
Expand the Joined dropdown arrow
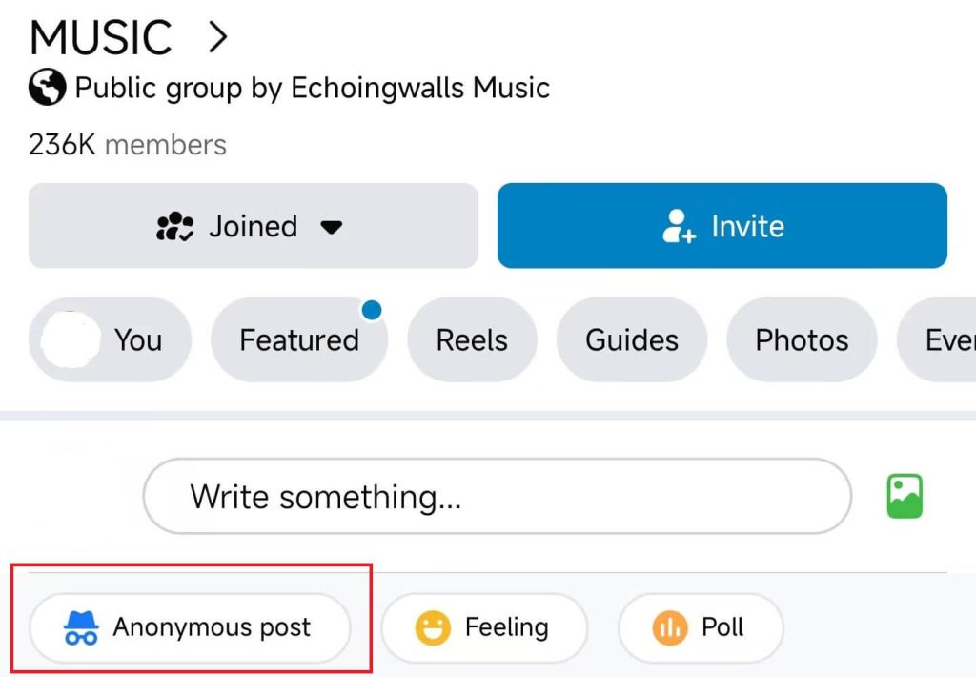331,227
